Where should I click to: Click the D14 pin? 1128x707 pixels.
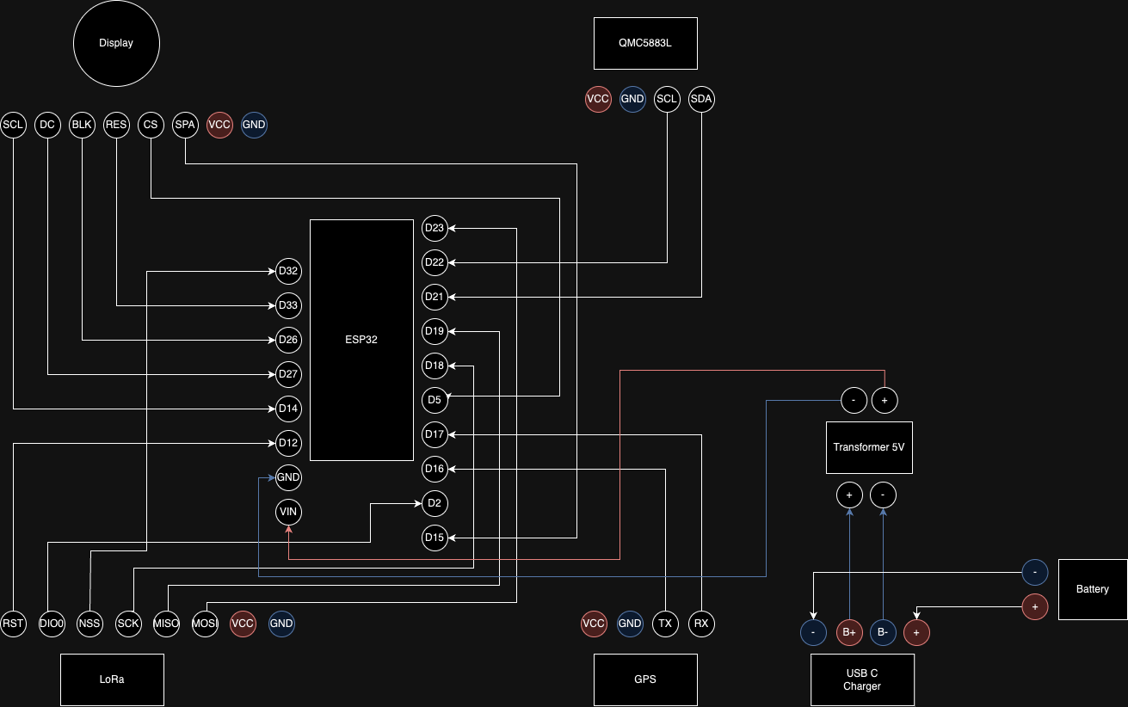(x=288, y=409)
